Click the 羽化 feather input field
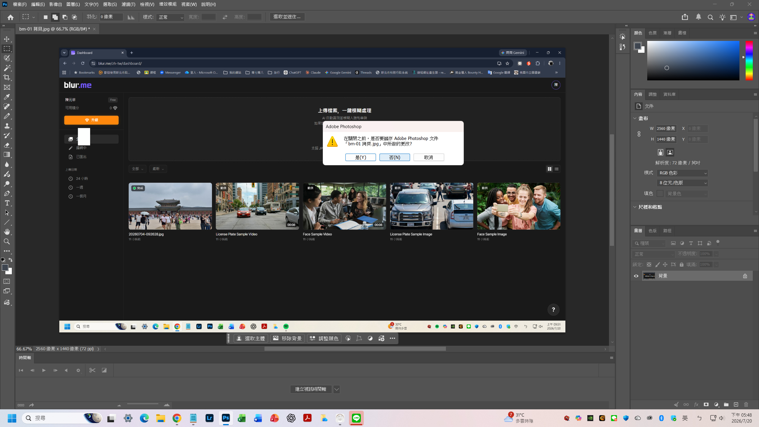 [x=111, y=17]
